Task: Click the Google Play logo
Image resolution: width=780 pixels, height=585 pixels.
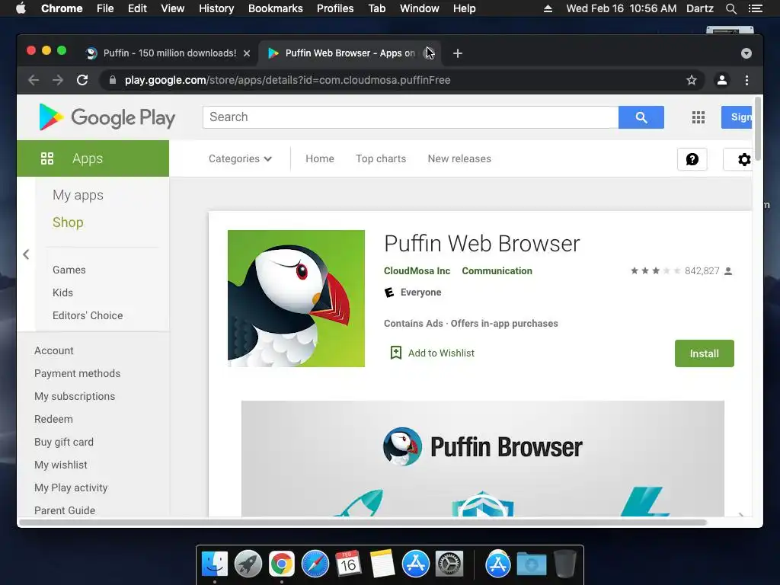Action: pos(107,117)
